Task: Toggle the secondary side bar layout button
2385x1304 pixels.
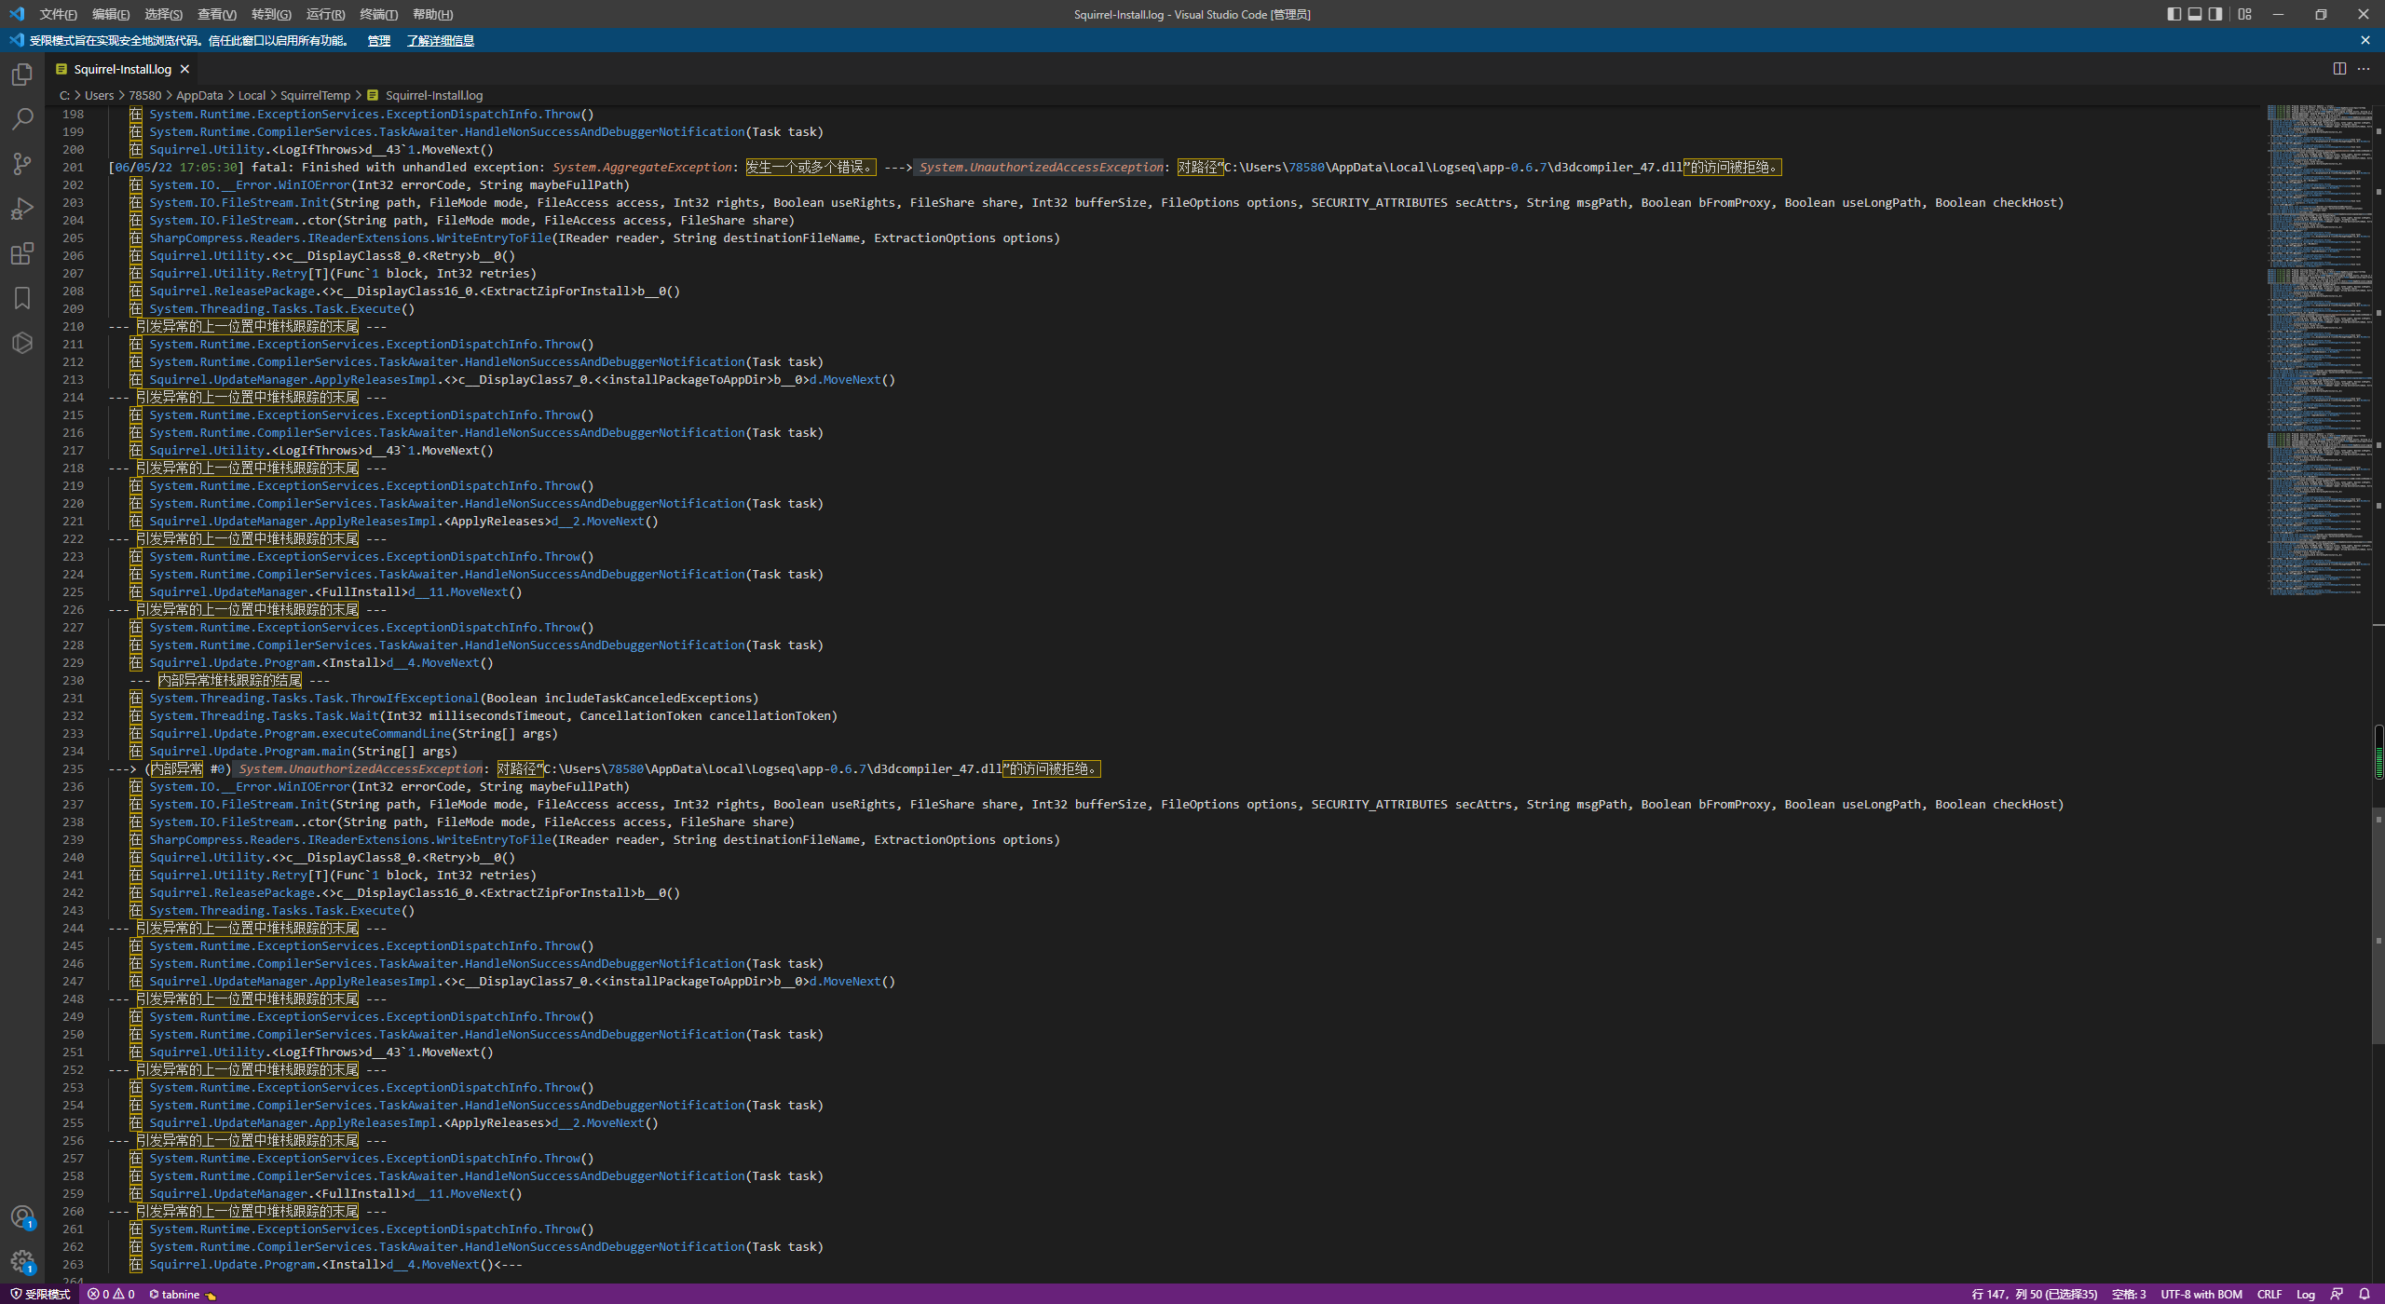Action: 2215,14
